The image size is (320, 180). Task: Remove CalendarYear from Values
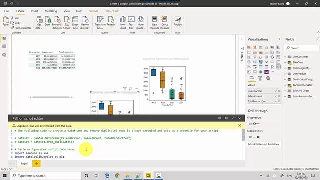point(279,91)
